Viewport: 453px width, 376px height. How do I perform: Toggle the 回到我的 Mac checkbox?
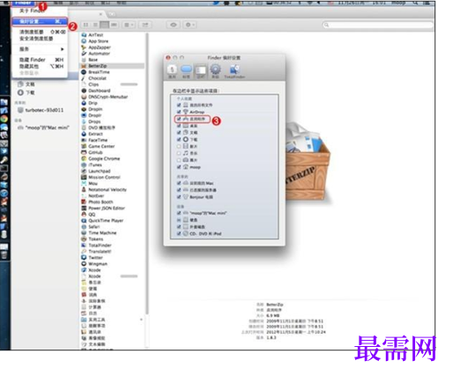click(179, 183)
